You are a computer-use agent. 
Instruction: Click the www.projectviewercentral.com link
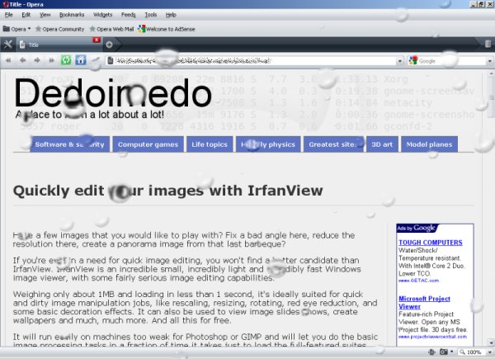[x=432, y=337]
